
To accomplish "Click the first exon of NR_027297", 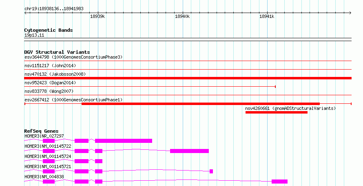I will (x=49, y=141).
